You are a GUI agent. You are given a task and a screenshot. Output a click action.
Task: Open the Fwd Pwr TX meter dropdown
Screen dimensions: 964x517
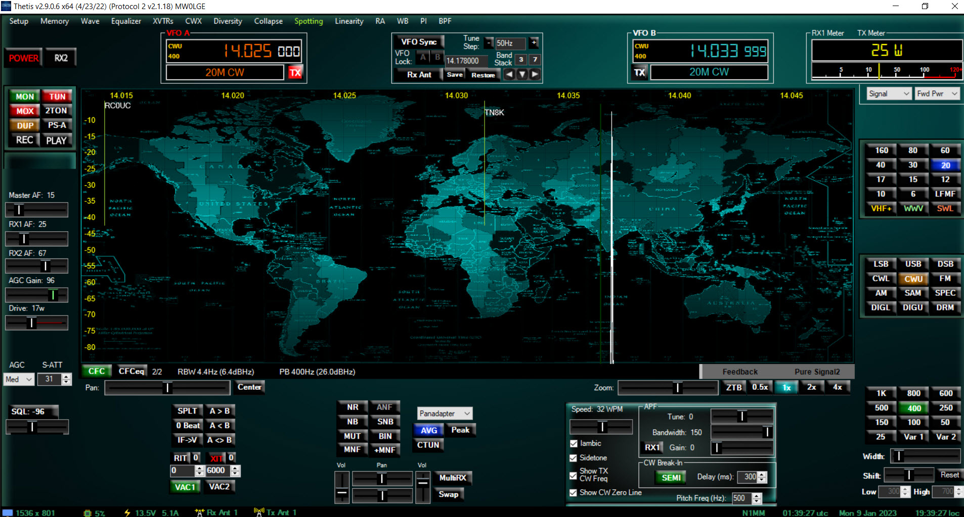937,94
